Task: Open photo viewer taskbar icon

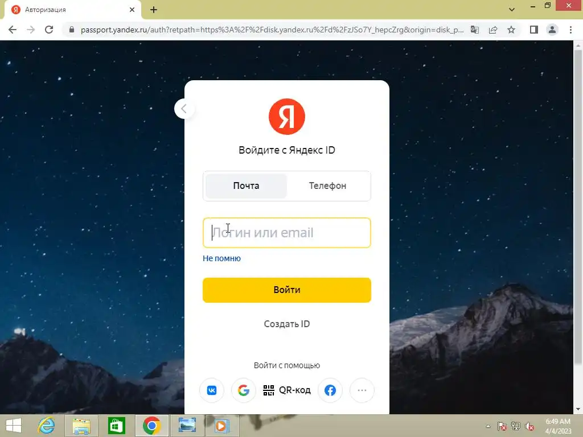Action: [187, 426]
